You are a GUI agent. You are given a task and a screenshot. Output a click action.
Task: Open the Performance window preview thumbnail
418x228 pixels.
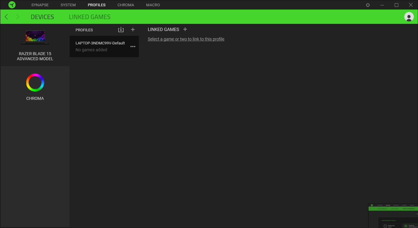(393, 216)
